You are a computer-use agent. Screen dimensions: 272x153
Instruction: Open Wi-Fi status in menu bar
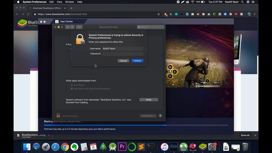[x=193, y=2]
